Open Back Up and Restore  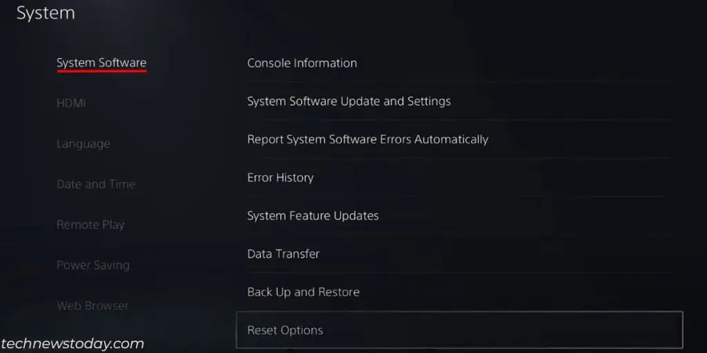click(303, 292)
